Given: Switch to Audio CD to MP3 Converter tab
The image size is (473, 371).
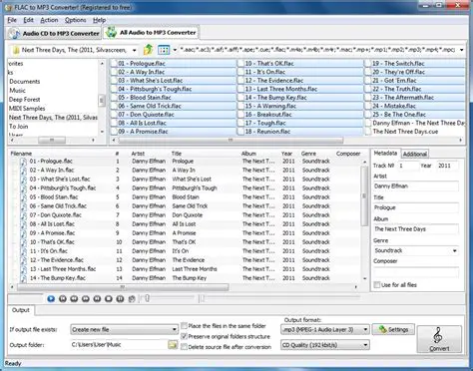Looking at the screenshot, I should tap(54, 34).
